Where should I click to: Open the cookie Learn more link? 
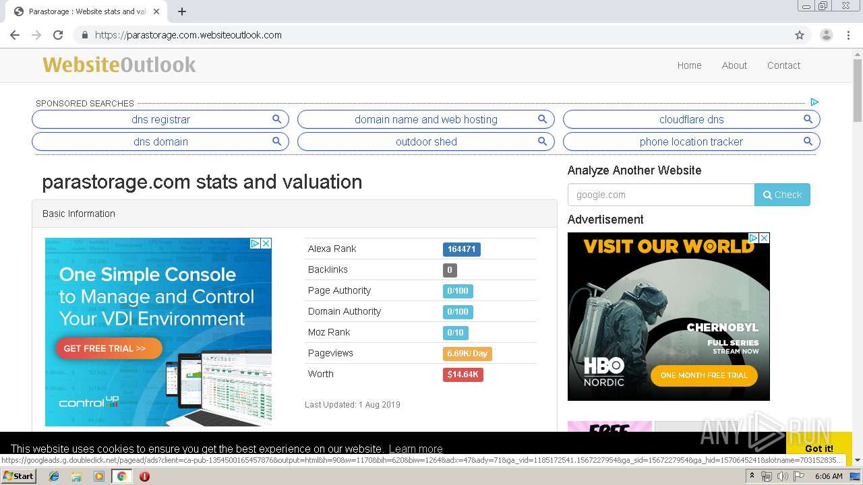(x=415, y=449)
